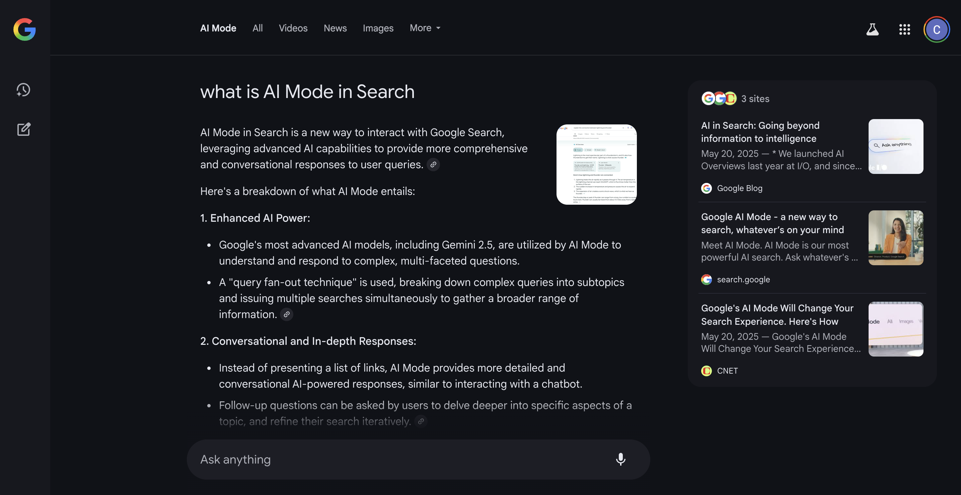Open CNET 'Google's AI Mode Will Change' article
This screenshot has width=961, height=495.
pos(777,315)
